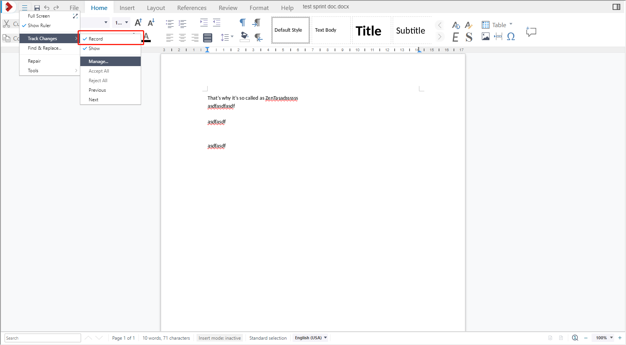Select Manage... in Track Changes submenu

point(99,62)
